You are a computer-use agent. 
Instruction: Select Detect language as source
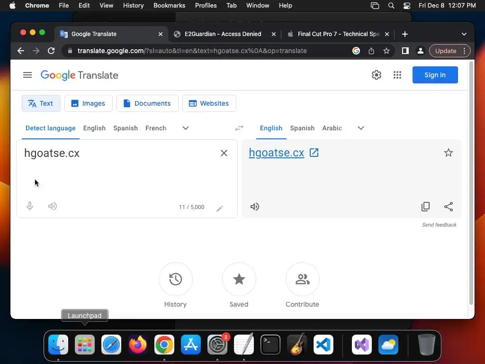pyautogui.click(x=50, y=128)
